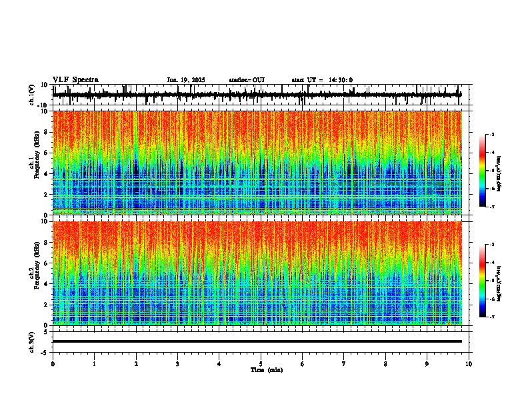Click the "8" kHz tick of ch.1 spectrogram
Image resolution: width=528 pixels, height=408 pixels.
click(47, 132)
